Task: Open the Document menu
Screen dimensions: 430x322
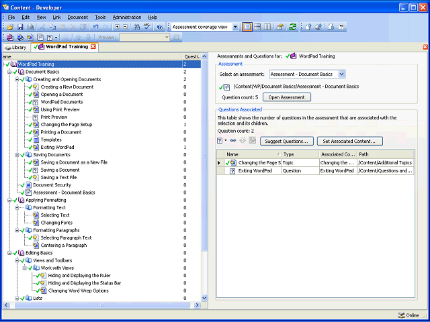Action: 78,17
